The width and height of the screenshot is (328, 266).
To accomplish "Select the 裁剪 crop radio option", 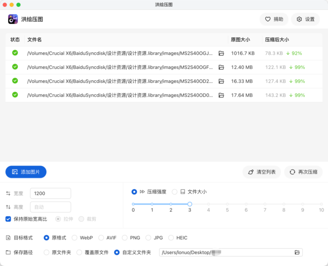I will [81, 219].
